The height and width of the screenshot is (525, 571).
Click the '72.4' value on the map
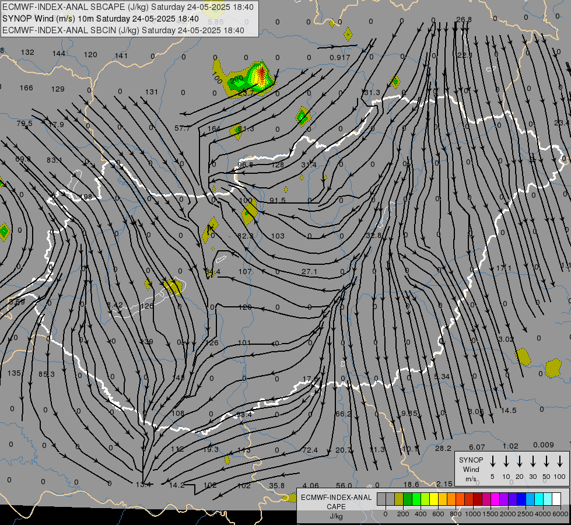point(310,450)
